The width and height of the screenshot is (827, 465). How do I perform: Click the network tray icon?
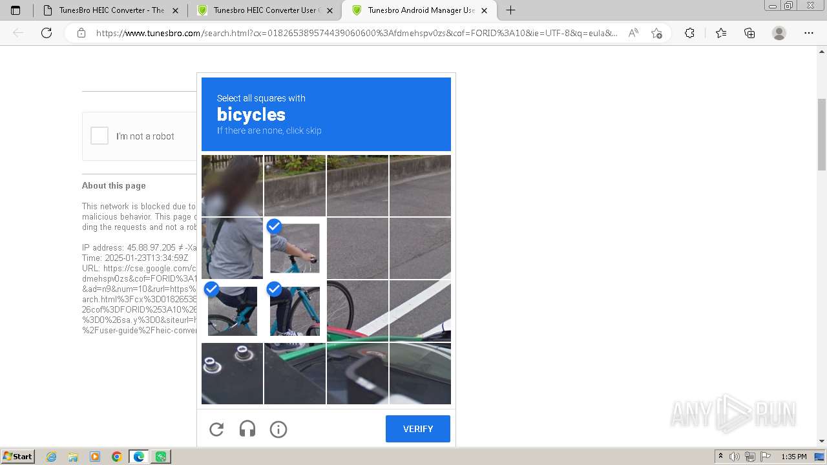[750, 457]
